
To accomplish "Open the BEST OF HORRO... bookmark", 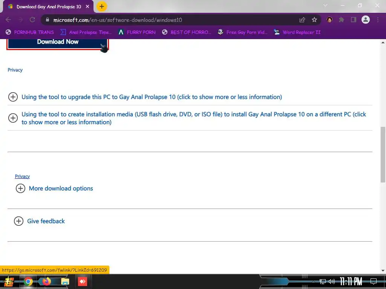I will 187,32.
